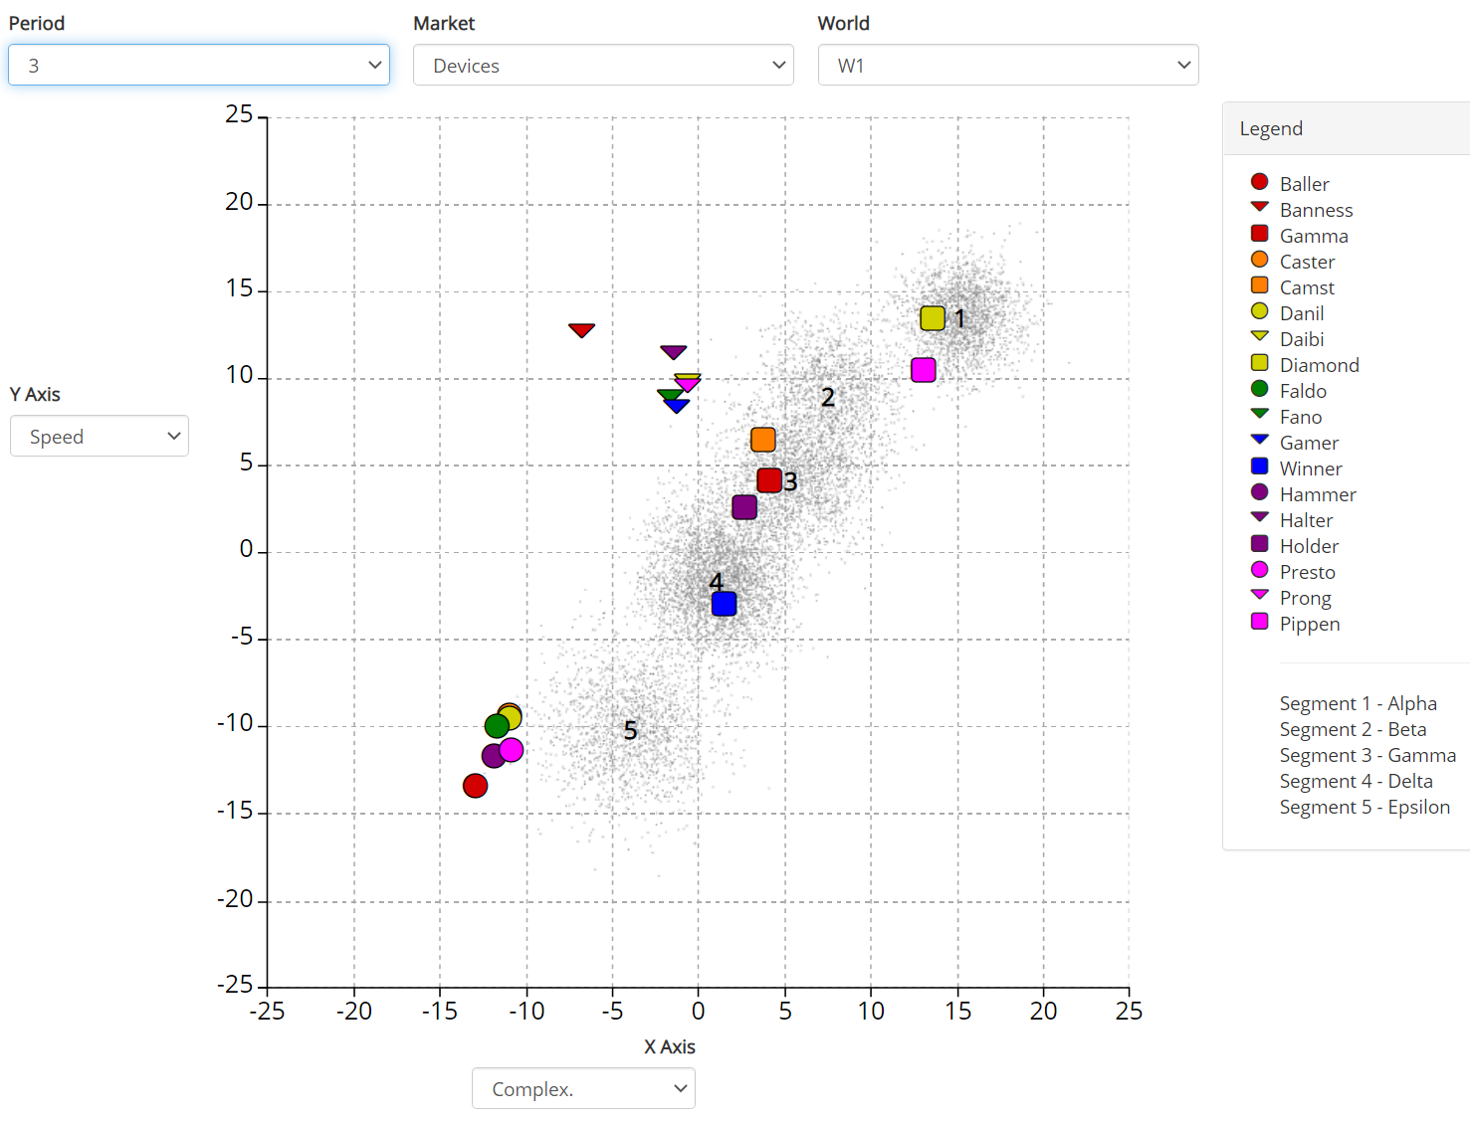1470x1121 pixels.
Task: Click the Holder purple square legend icon
Action: (x=1259, y=543)
